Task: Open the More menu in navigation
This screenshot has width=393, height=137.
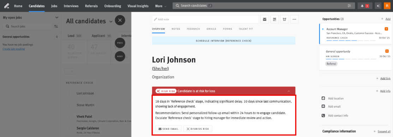Action: [161, 6]
